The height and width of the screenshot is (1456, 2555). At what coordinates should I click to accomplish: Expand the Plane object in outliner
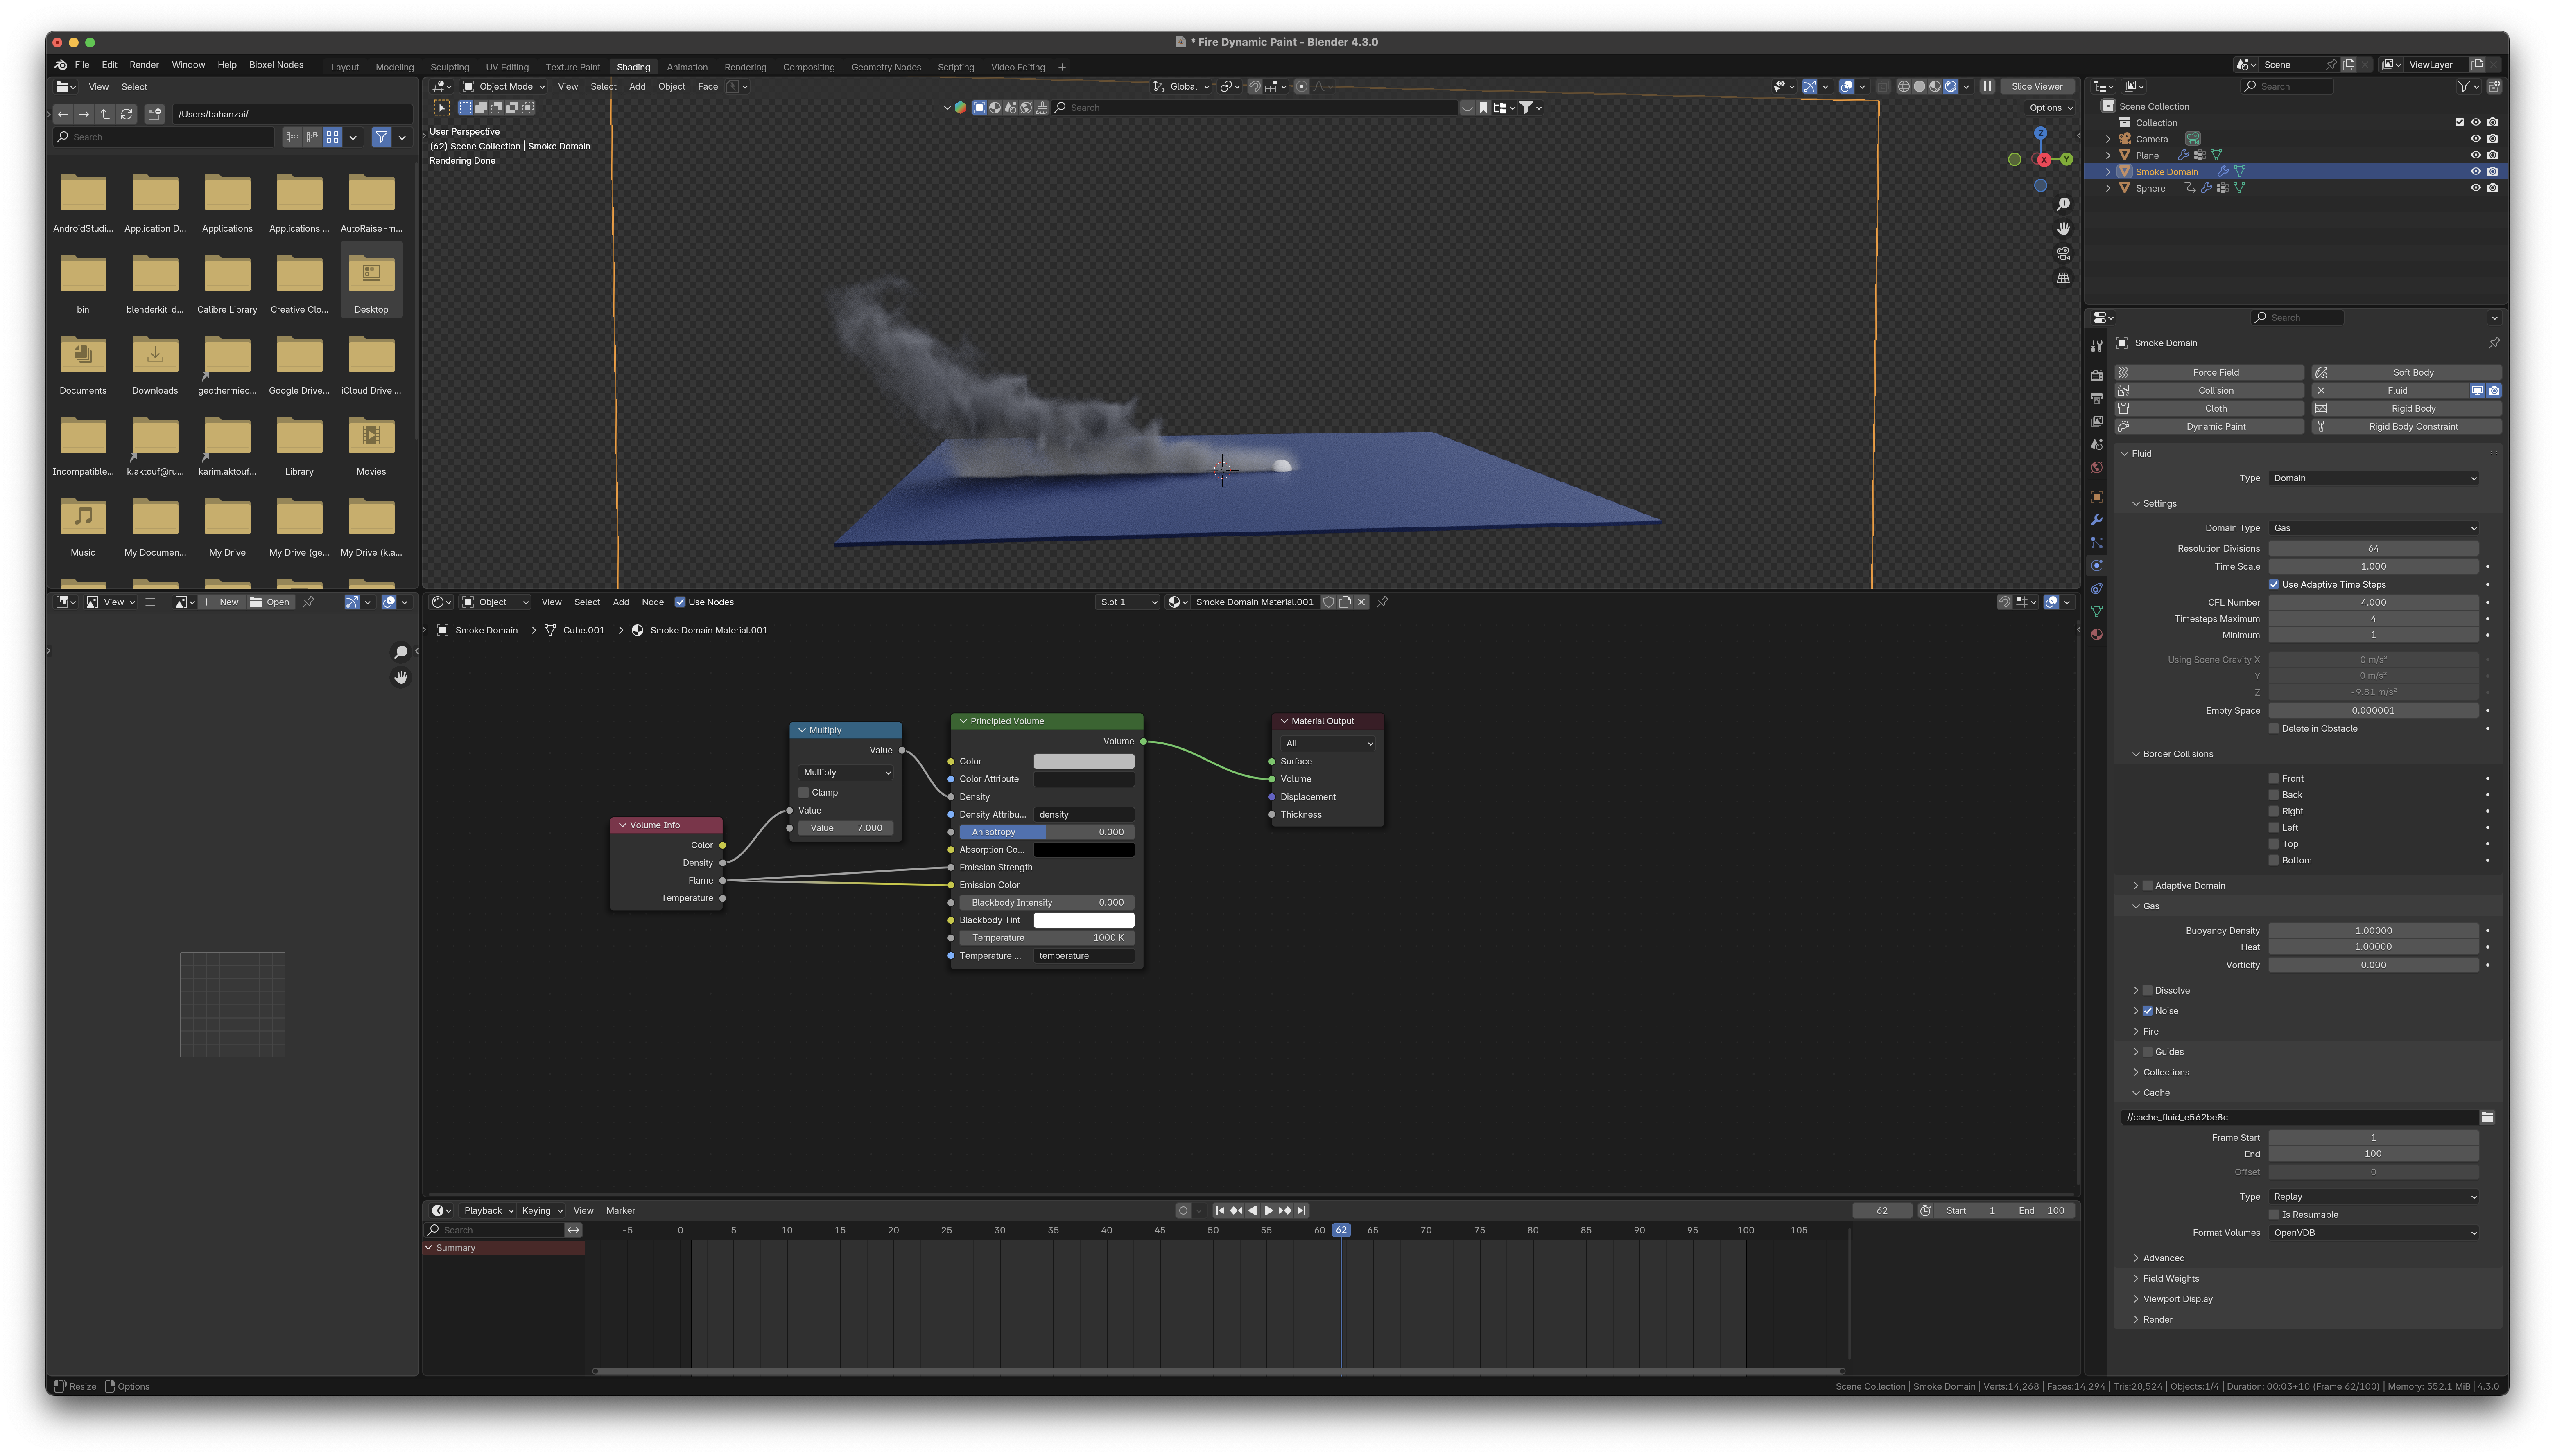(x=2108, y=155)
